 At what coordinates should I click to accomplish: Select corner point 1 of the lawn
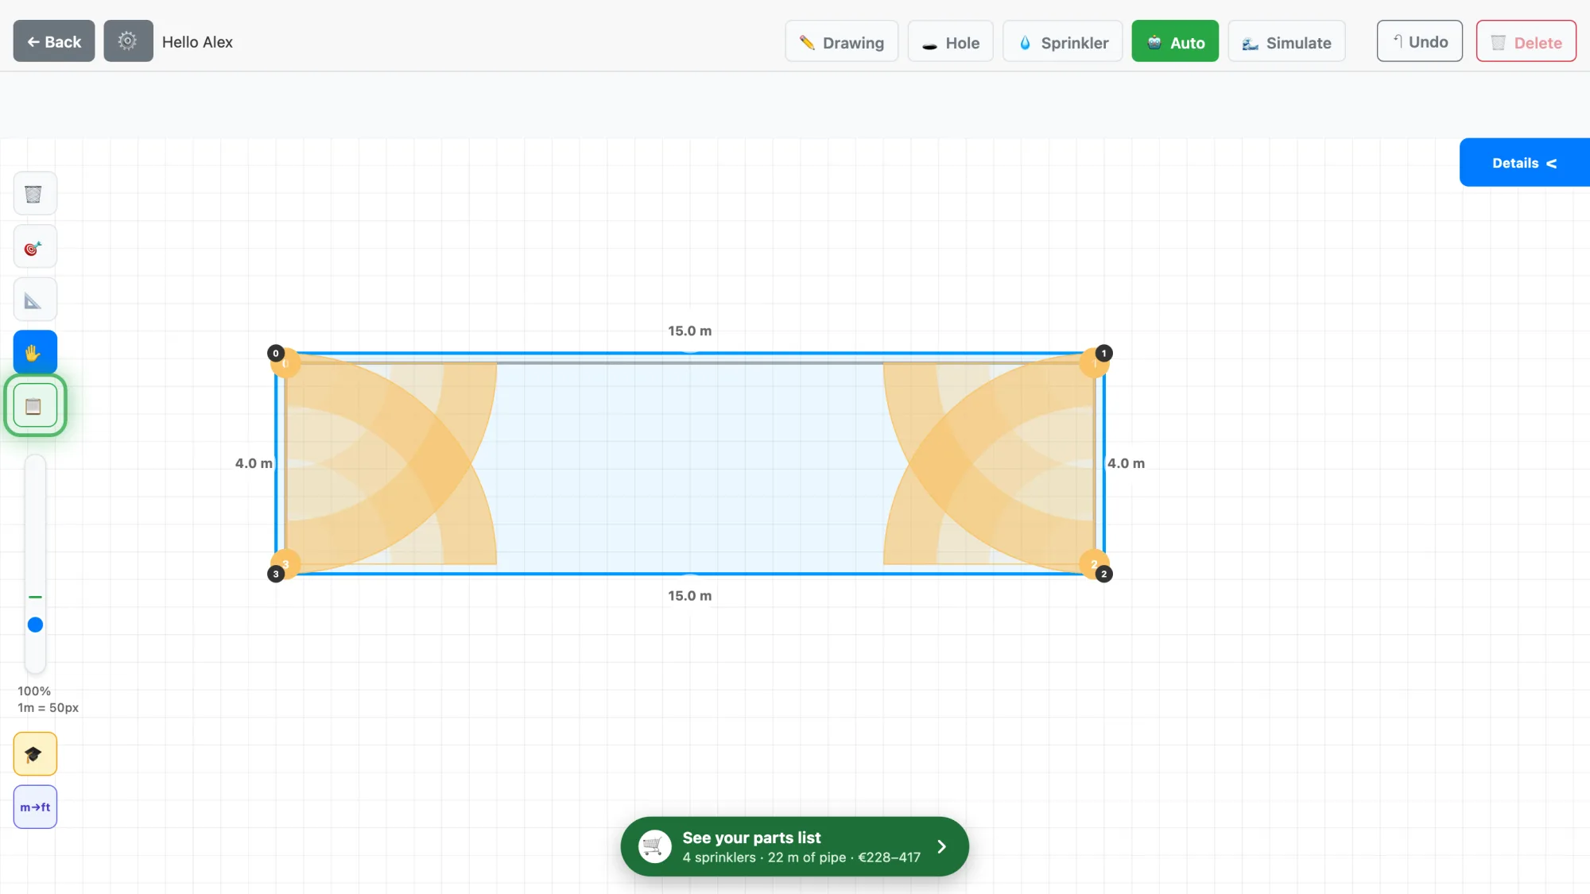1103,354
